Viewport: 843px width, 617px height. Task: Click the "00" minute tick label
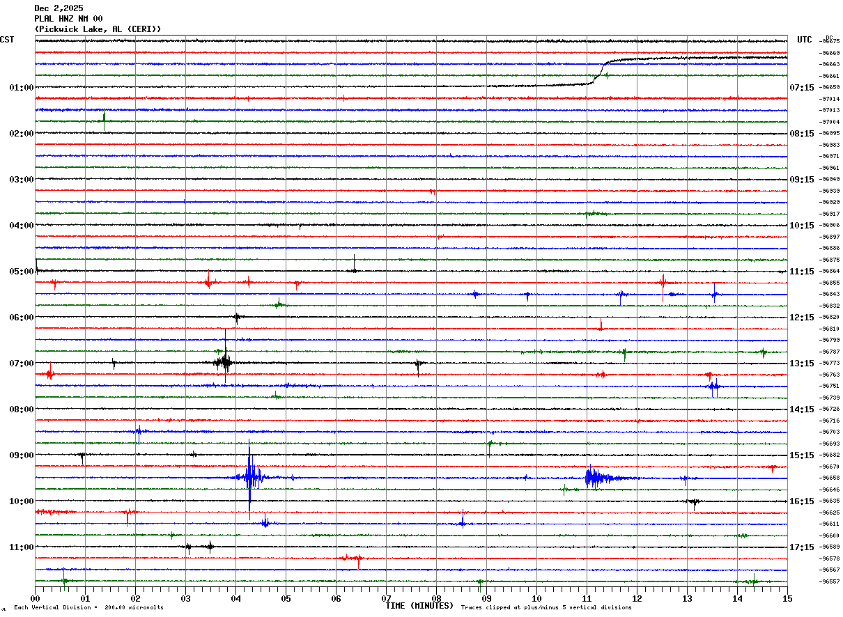[35, 598]
